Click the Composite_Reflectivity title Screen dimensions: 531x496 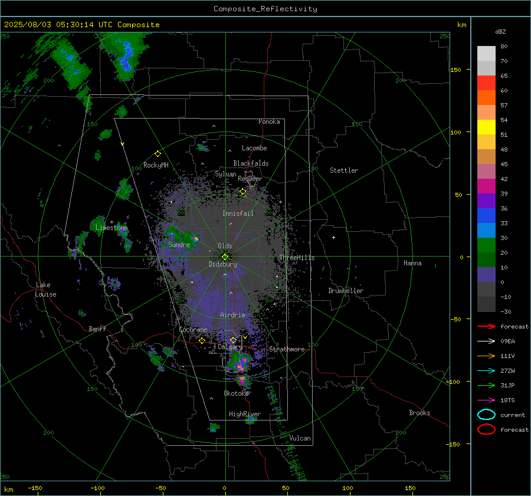coord(265,9)
